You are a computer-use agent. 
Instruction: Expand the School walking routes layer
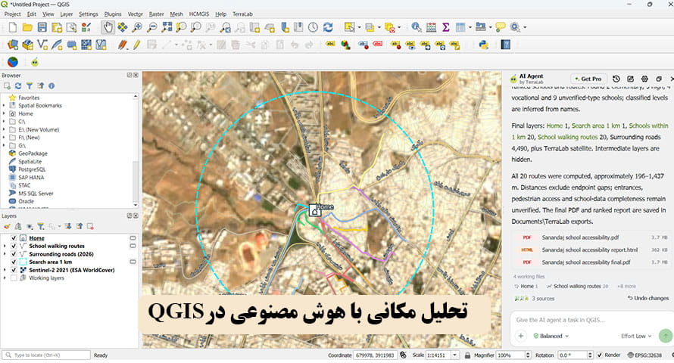point(5,247)
